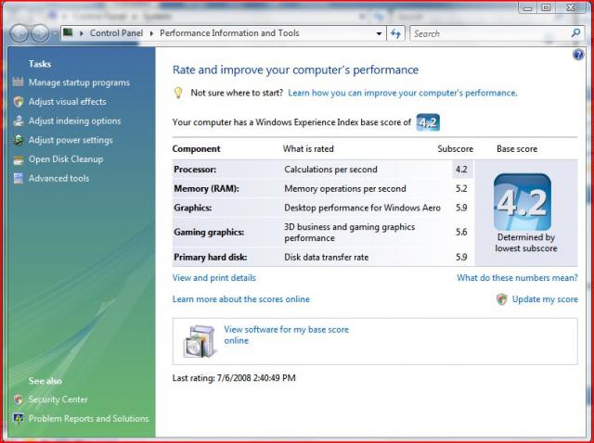Click the Component column header
The image size is (594, 443).
tap(196, 148)
